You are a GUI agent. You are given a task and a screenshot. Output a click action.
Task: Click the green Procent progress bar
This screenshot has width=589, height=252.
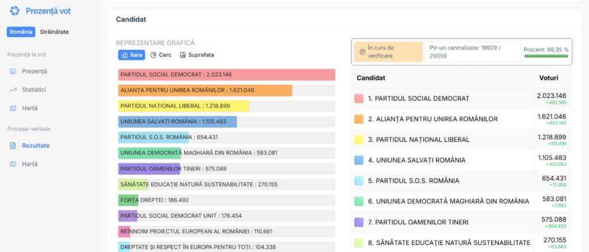(546, 56)
